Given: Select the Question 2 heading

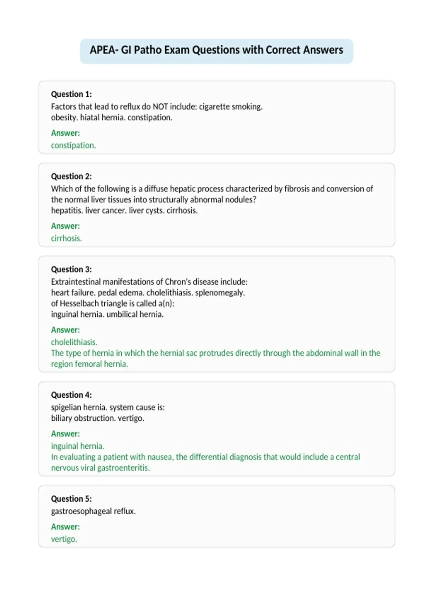Looking at the screenshot, I should click(71, 176).
